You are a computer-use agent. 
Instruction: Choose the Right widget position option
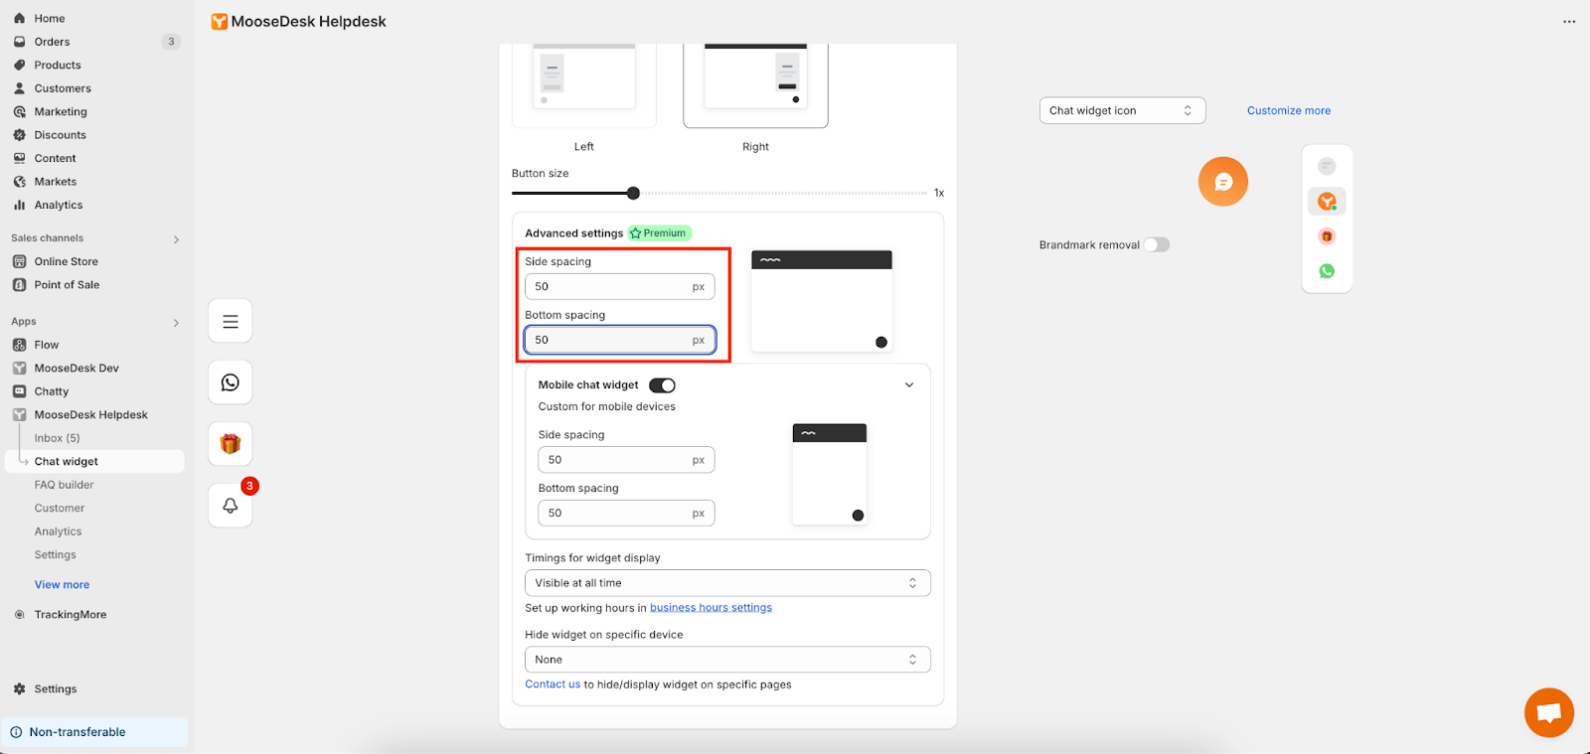pos(755,86)
